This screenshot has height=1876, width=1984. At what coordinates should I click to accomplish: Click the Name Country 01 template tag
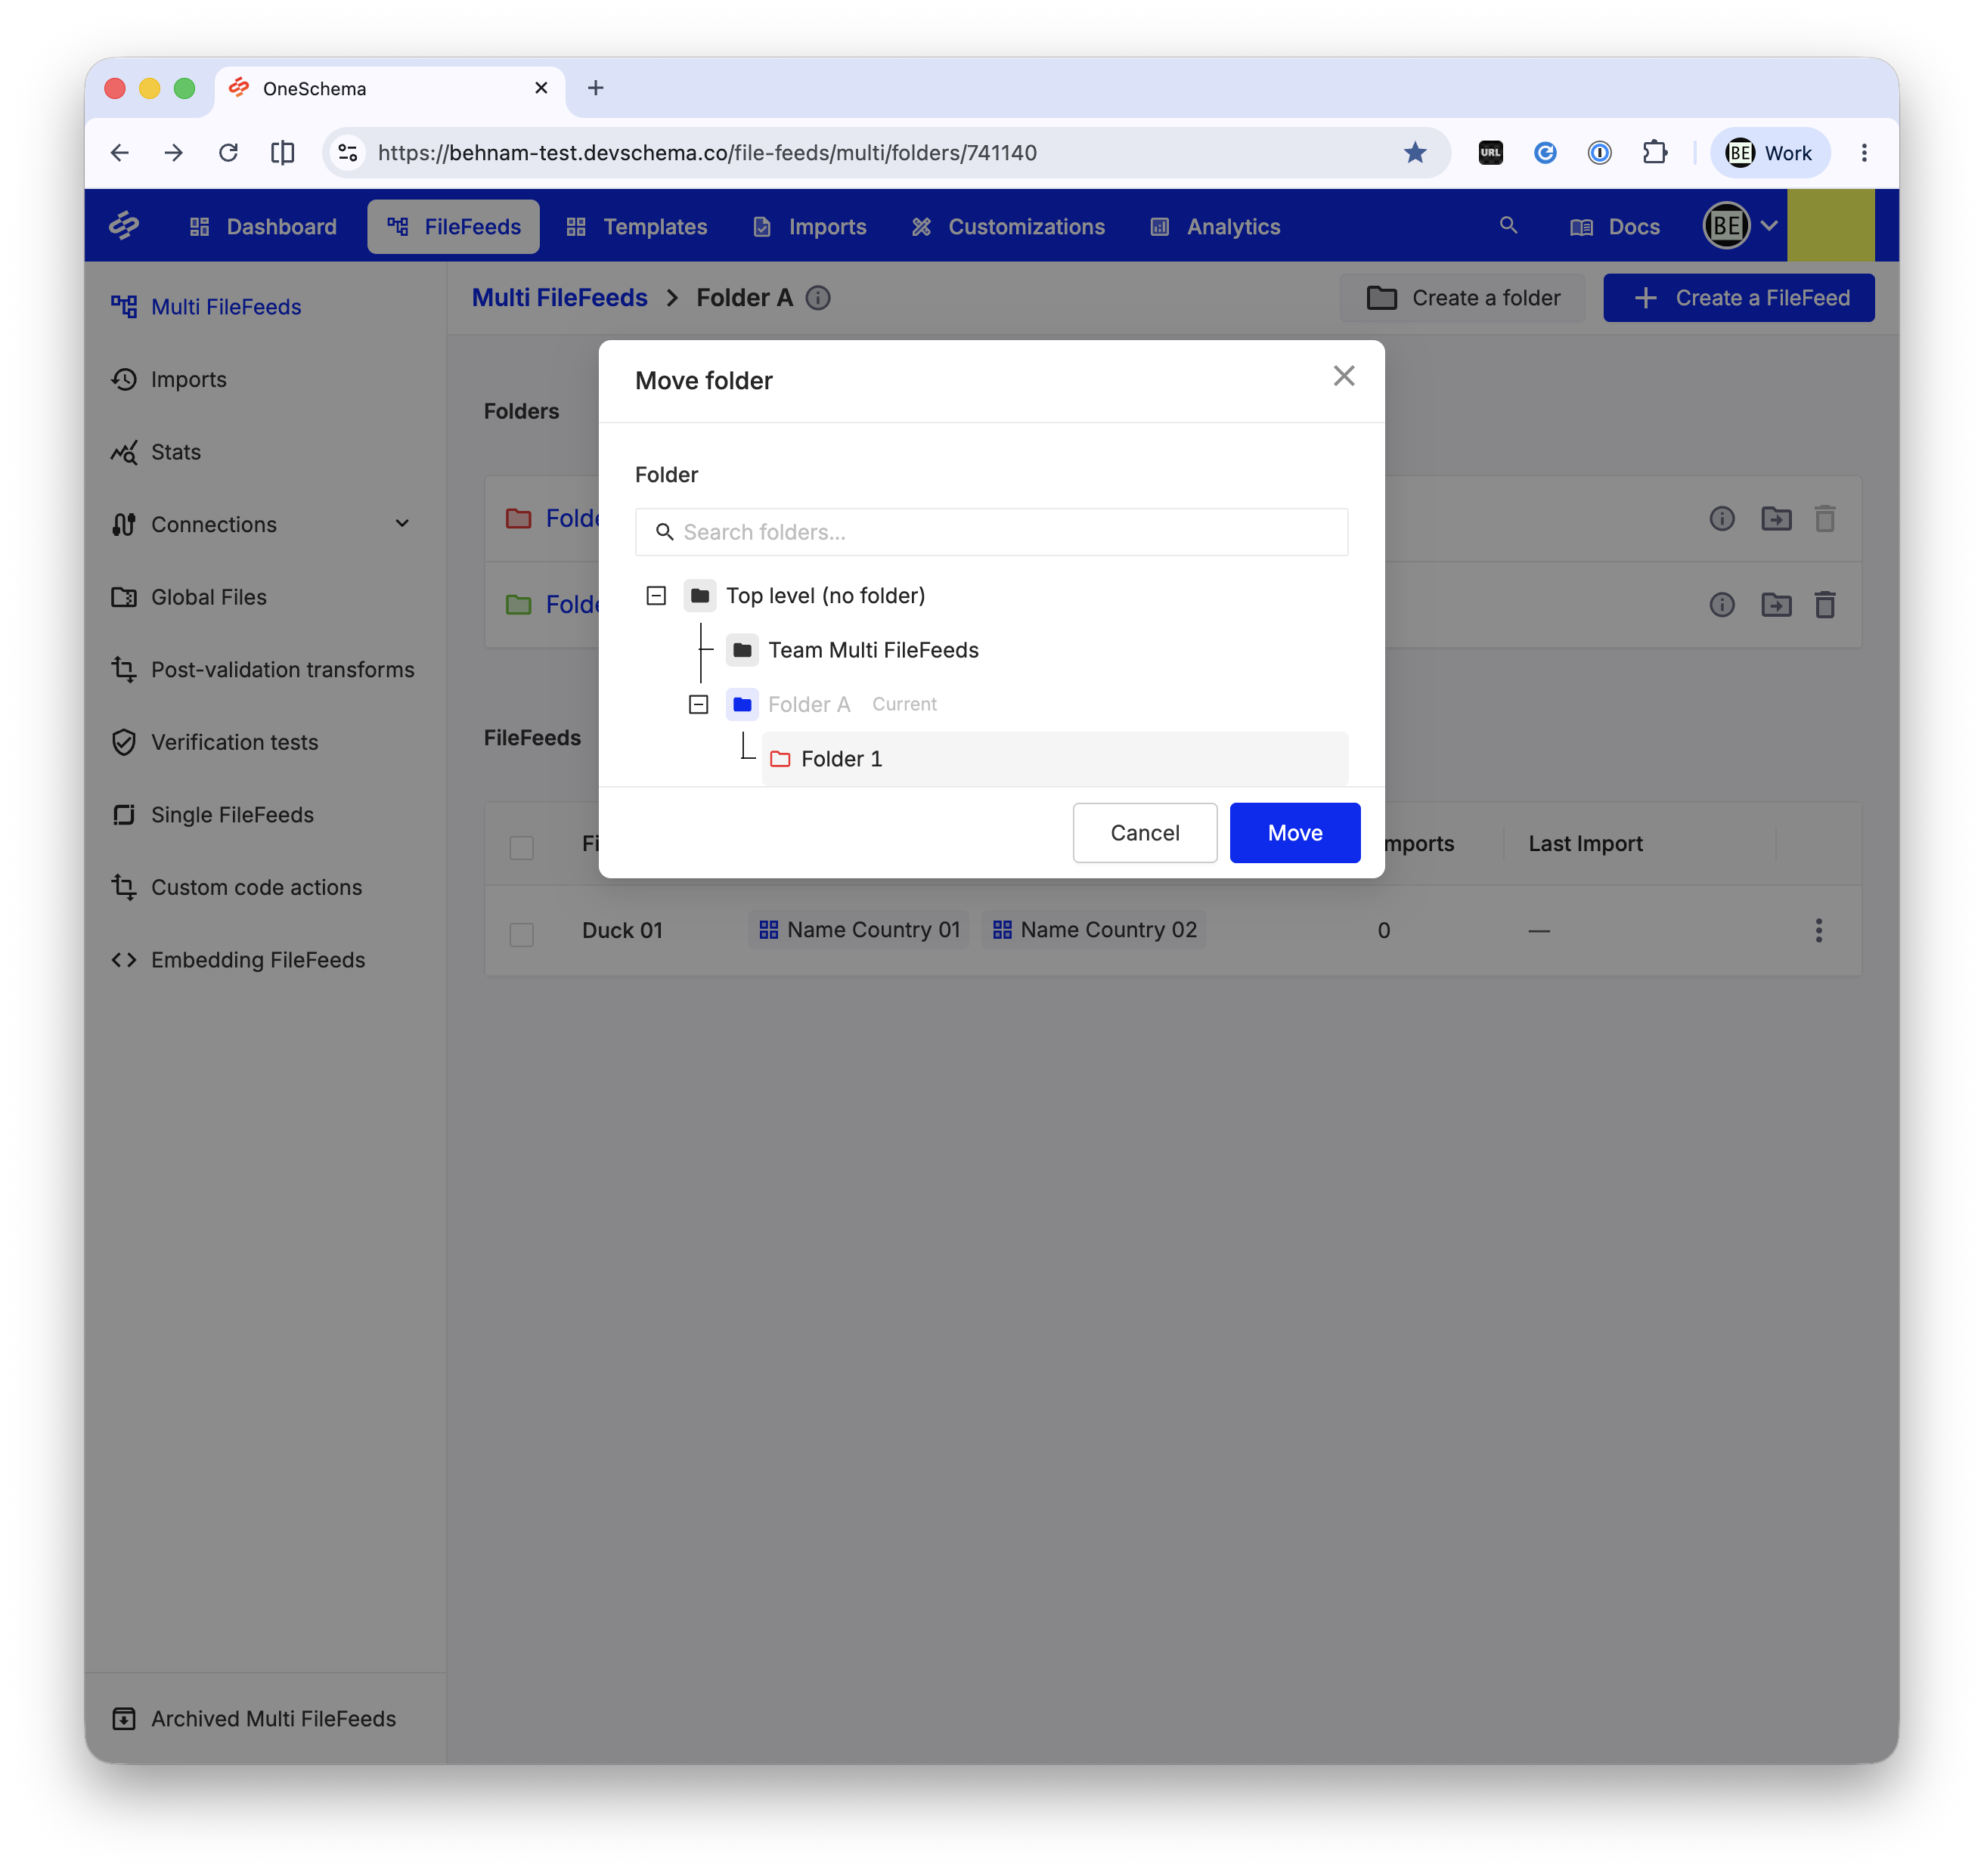858,930
